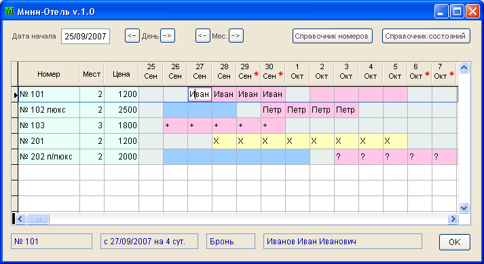Click price cell 2500
The width and height of the screenshot is (484, 264).
(x=122, y=110)
